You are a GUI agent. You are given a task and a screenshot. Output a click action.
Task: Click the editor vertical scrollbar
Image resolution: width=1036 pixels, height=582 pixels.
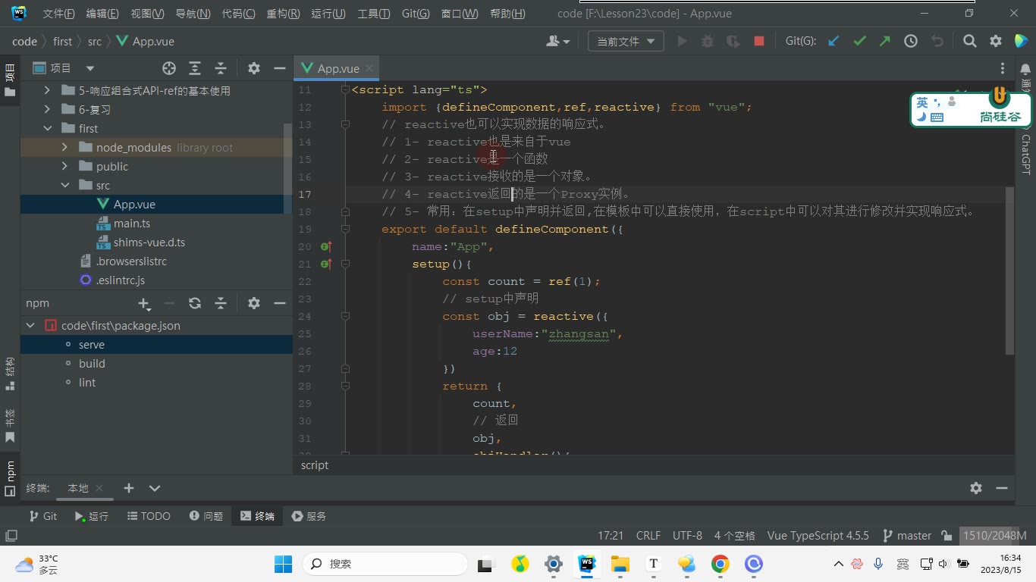coord(1009,271)
